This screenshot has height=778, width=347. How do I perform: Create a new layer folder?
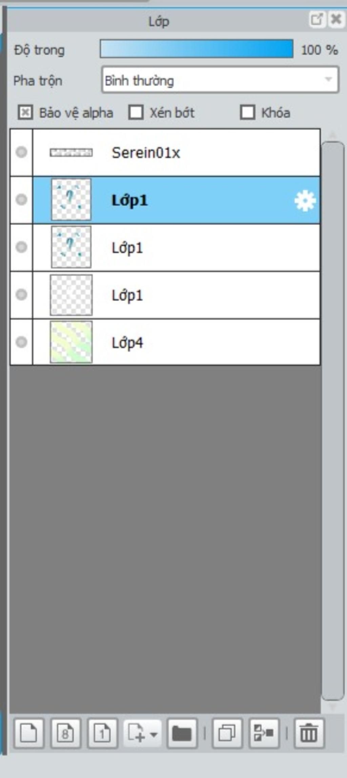click(182, 733)
